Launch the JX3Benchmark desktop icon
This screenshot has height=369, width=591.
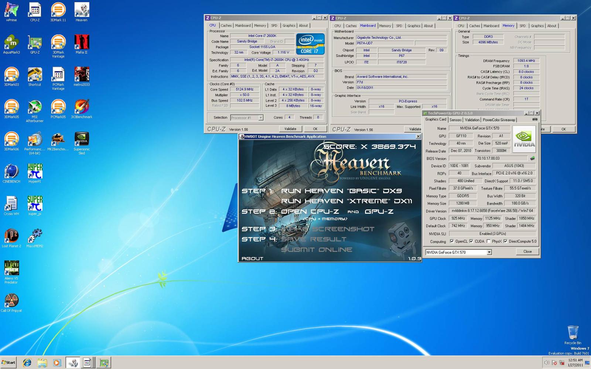[82, 109]
